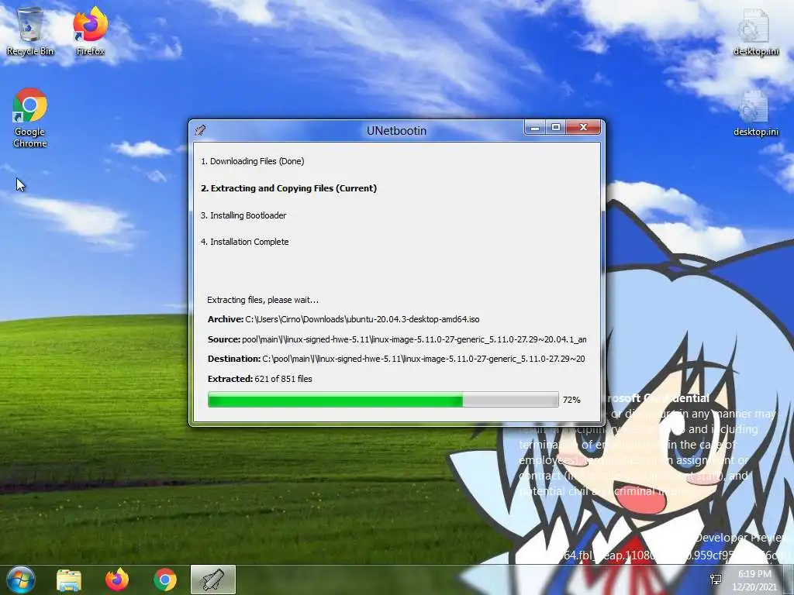Close the UNetbootin window
This screenshot has width=794, height=595.
pyautogui.click(x=583, y=128)
